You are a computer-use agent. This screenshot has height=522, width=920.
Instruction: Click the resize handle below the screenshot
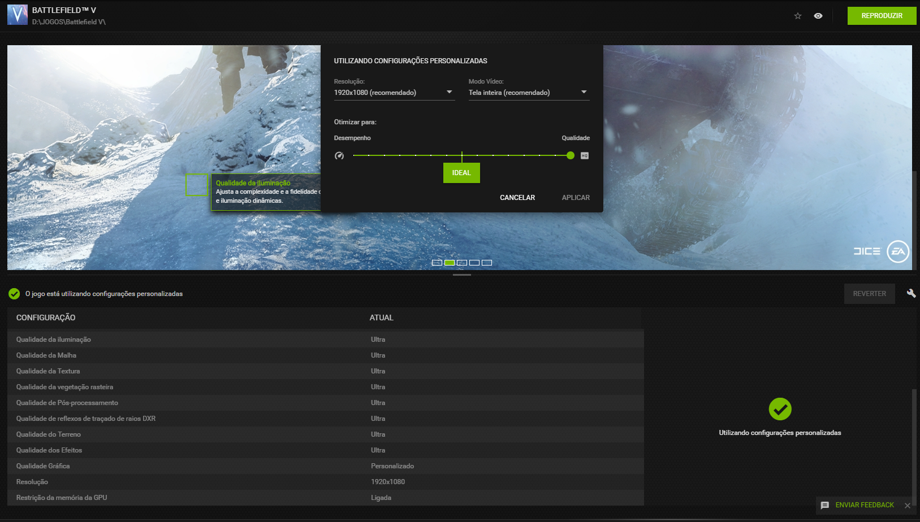(462, 275)
